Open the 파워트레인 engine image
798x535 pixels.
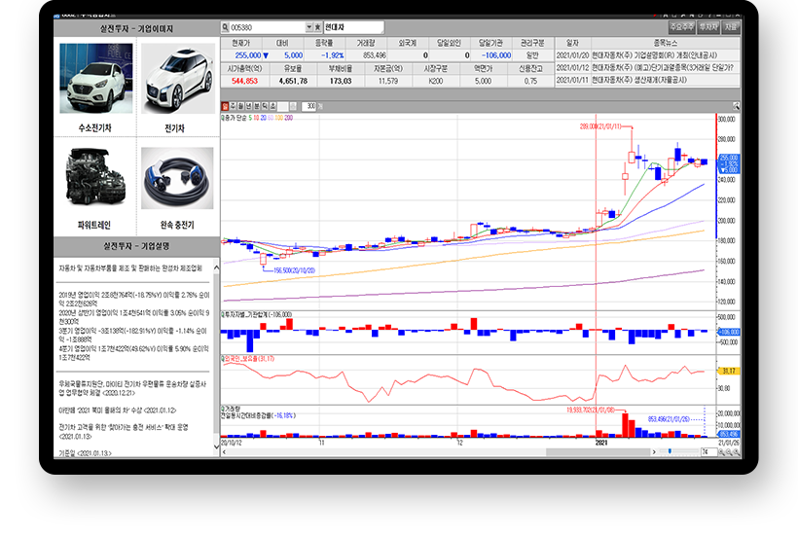(x=95, y=176)
